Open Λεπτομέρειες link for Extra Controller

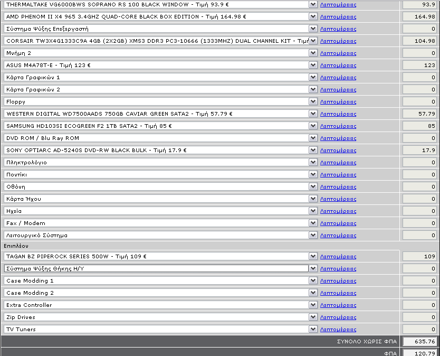tap(338, 305)
